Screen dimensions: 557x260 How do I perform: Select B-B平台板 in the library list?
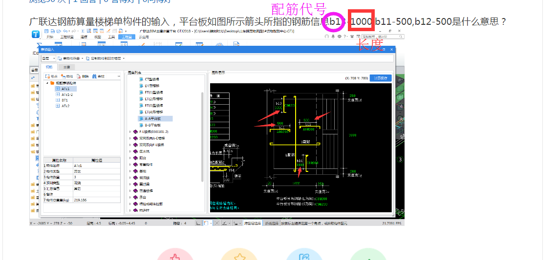pos(153,125)
